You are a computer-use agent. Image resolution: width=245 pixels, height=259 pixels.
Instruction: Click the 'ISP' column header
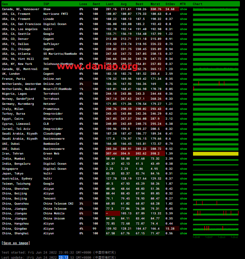click(46, 4)
